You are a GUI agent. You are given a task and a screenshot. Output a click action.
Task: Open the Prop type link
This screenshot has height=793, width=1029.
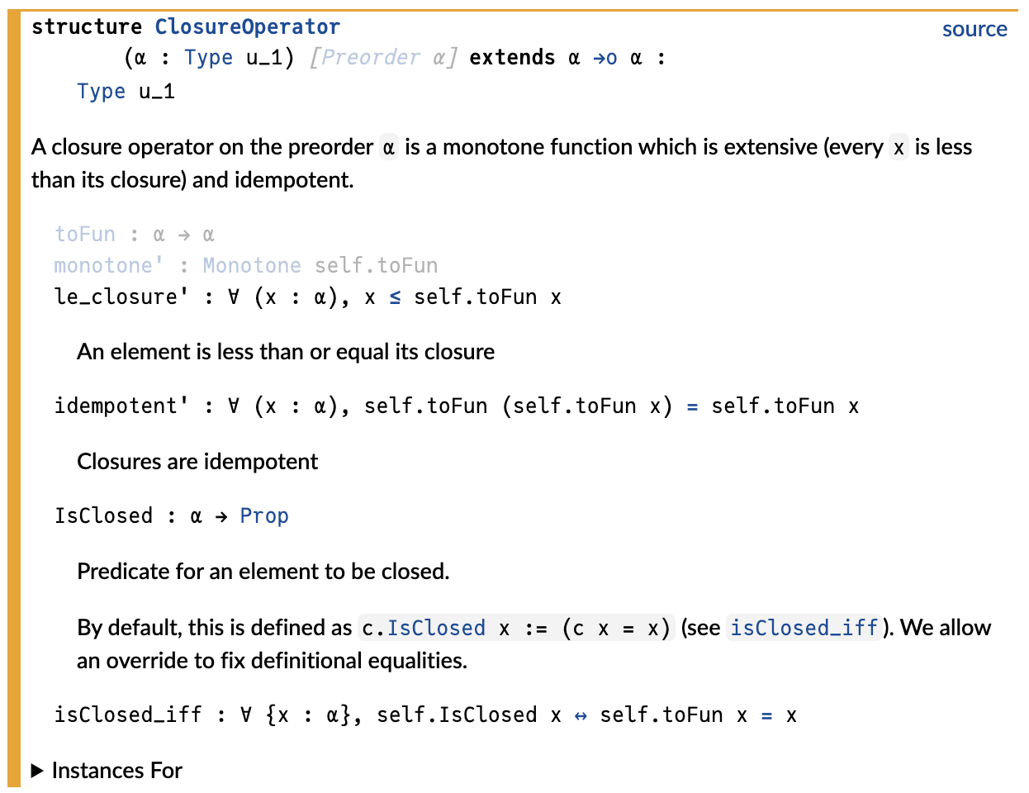tap(264, 515)
